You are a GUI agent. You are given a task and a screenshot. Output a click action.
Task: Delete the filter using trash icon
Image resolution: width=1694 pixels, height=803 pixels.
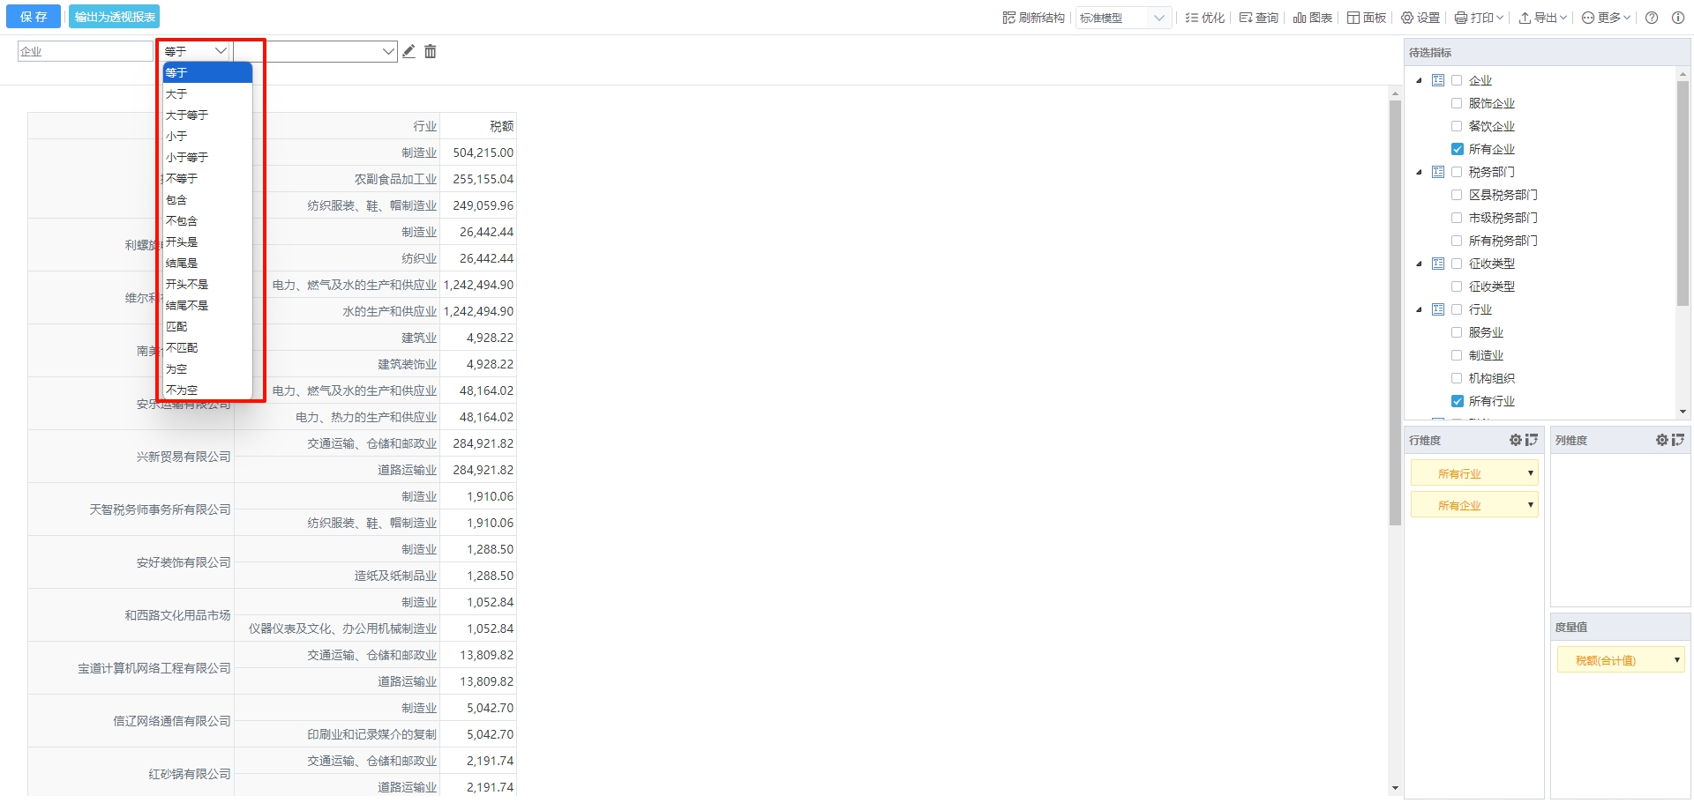pos(431,51)
